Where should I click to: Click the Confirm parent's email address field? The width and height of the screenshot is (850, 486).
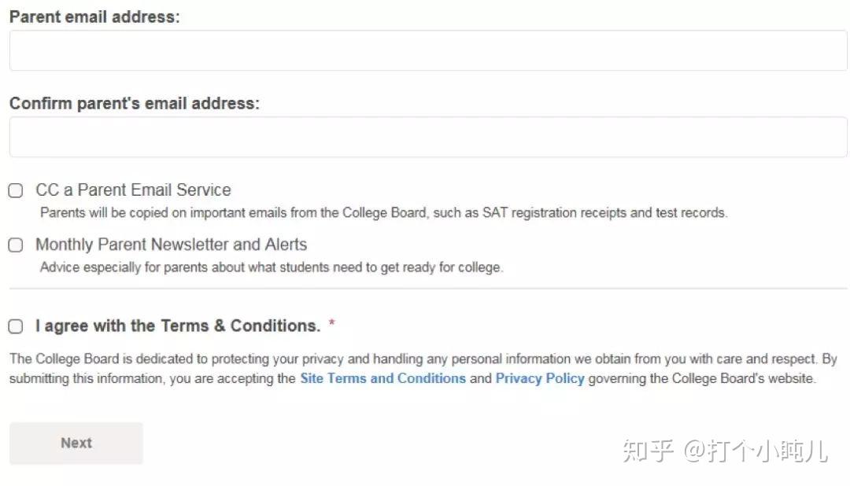pyautogui.click(x=425, y=136)
